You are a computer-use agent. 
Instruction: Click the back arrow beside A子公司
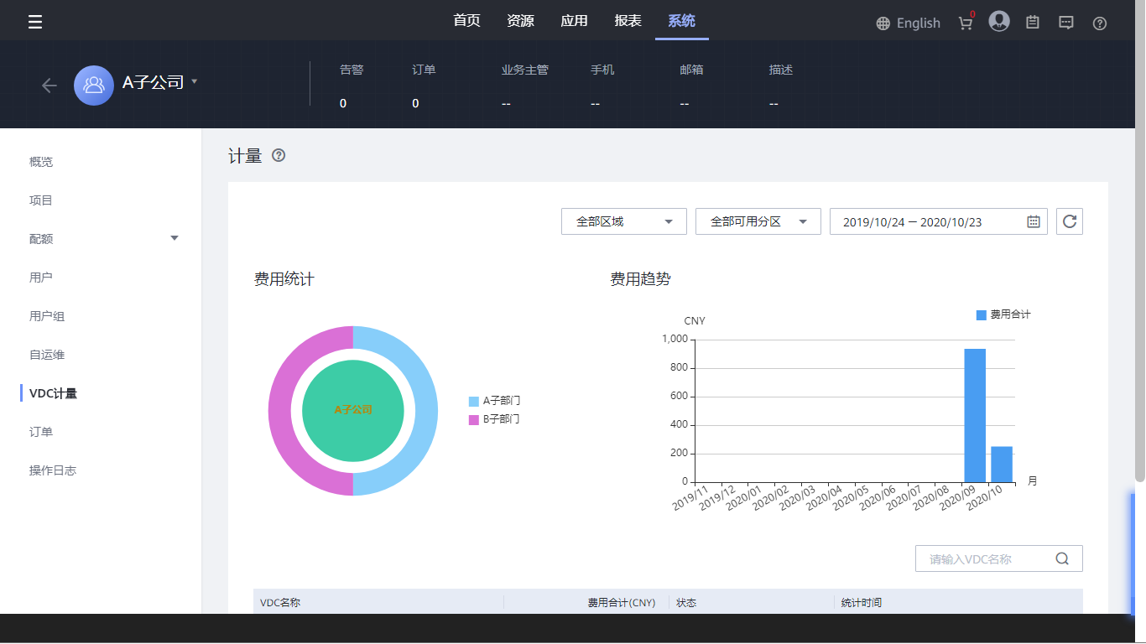click(49, 86)
